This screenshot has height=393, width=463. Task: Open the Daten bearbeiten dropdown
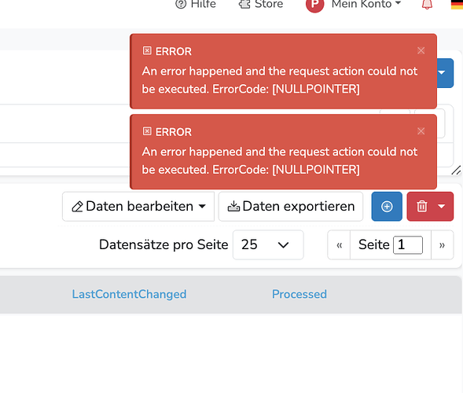pyautogui.click(x=138, y=207)
